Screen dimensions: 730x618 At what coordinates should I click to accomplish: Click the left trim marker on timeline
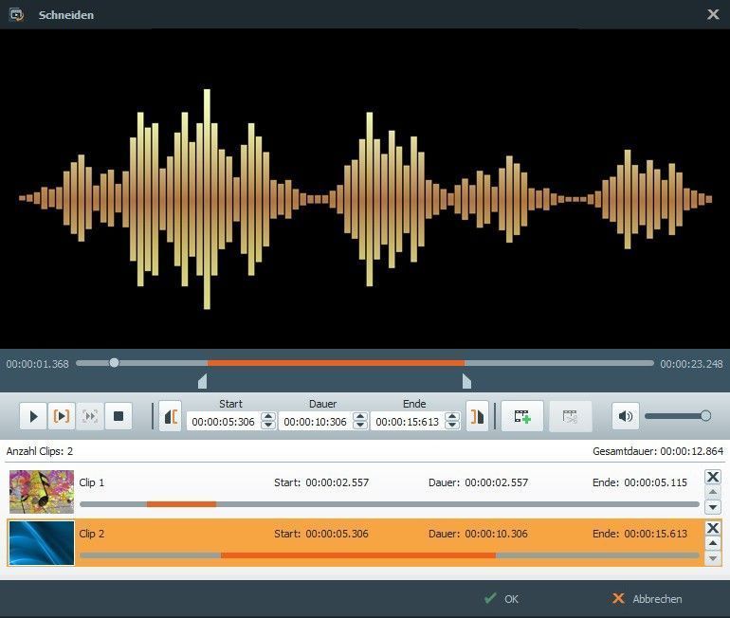202,381
